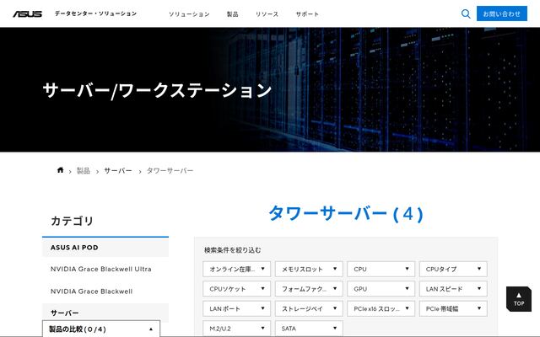Open the LAN スピード filter dropdown
This screenshot has height=337, width=540.
tap(453, 289)
